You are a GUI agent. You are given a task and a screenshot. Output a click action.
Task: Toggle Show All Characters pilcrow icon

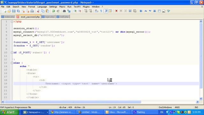pos(101,11)
